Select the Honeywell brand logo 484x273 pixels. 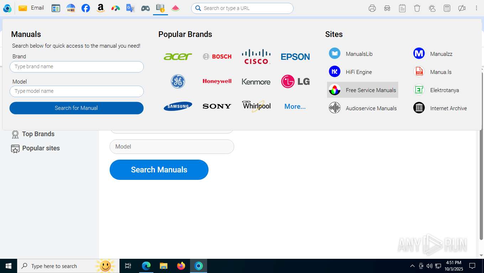pos(217,81)
